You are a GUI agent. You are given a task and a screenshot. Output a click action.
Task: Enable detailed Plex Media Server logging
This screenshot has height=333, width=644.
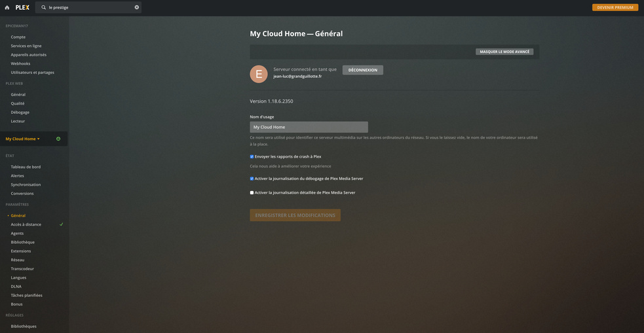point(252,193)
